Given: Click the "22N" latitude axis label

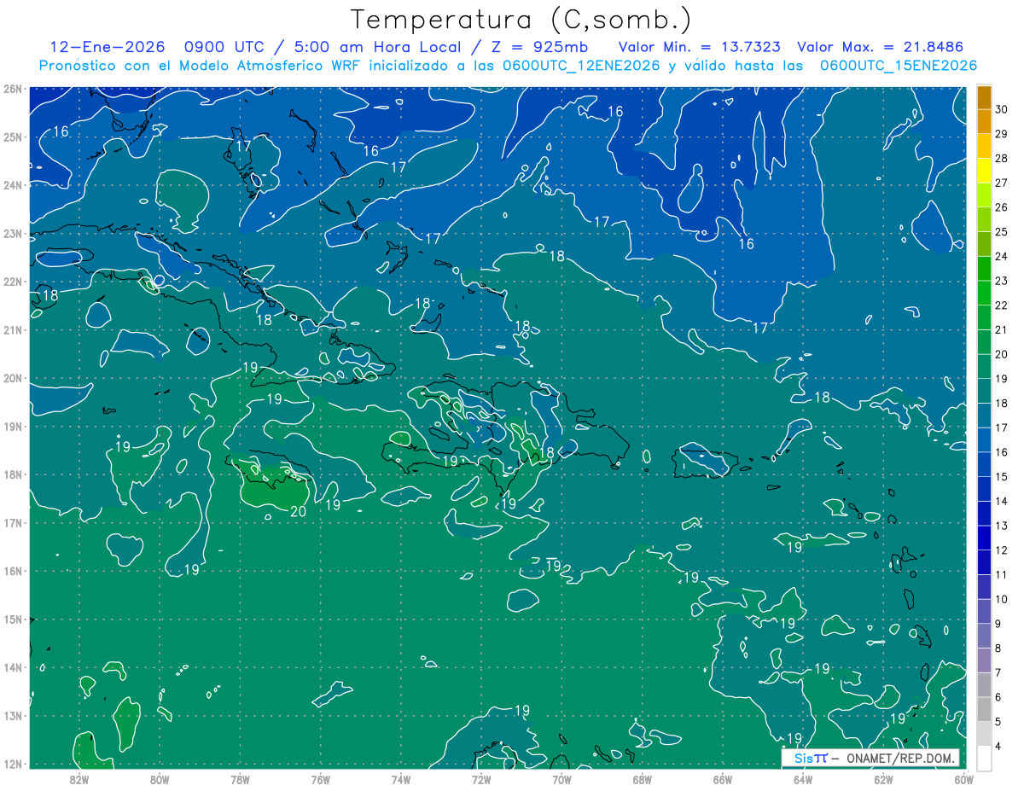Looking at the screenshot, I should [12, 282].
